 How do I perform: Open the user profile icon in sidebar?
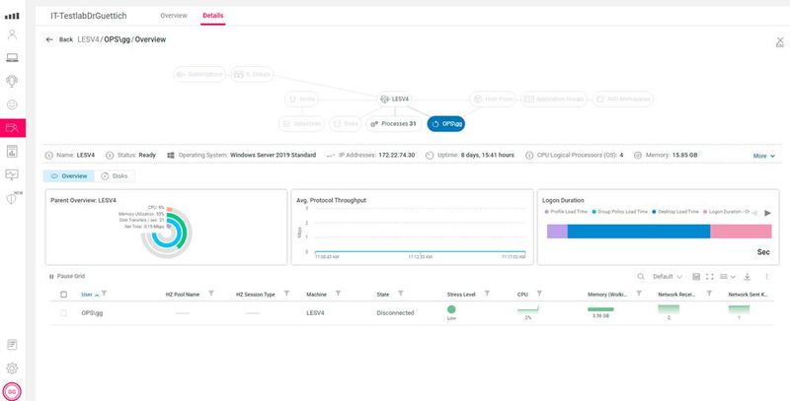point(12,34)
